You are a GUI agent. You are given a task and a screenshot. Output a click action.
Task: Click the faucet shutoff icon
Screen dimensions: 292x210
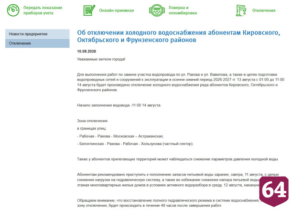pyautogui.click(x=241, y=10)
